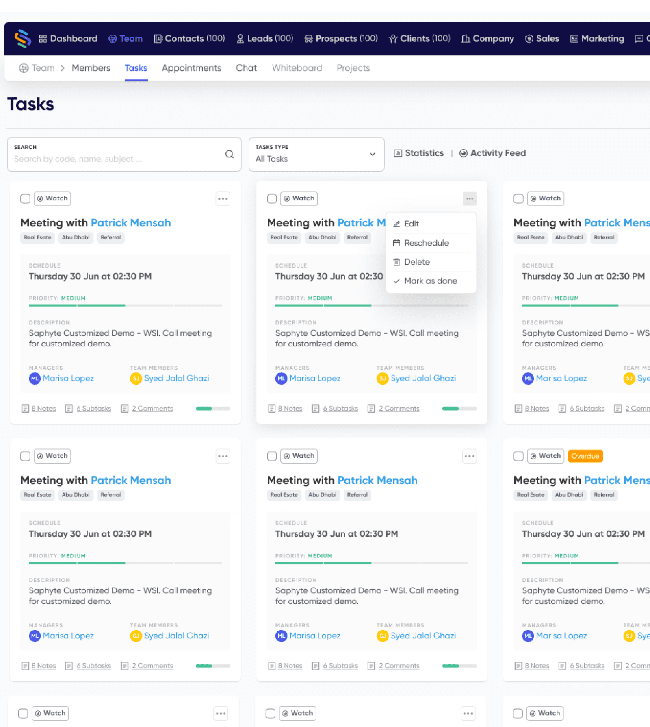This screenshot has height=727, width=650.
Task: Open Marisa Lopez on card with open menu
Action: pyautogui.click(x=315, y=378)
